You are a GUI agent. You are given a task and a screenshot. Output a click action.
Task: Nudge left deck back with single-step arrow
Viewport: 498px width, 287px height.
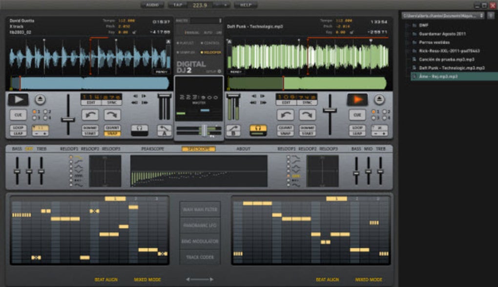point(136,96)
